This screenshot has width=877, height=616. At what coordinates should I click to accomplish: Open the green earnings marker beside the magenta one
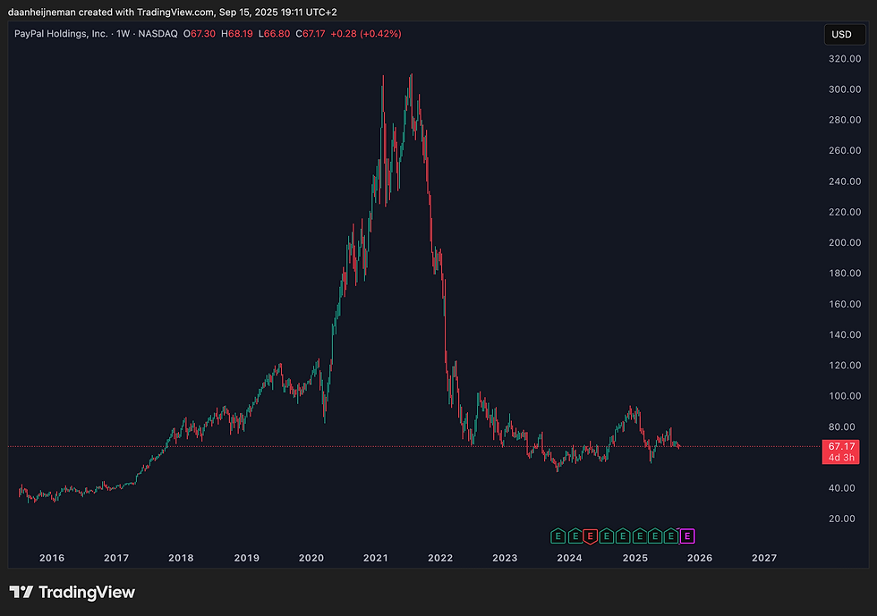coord(671,536)
